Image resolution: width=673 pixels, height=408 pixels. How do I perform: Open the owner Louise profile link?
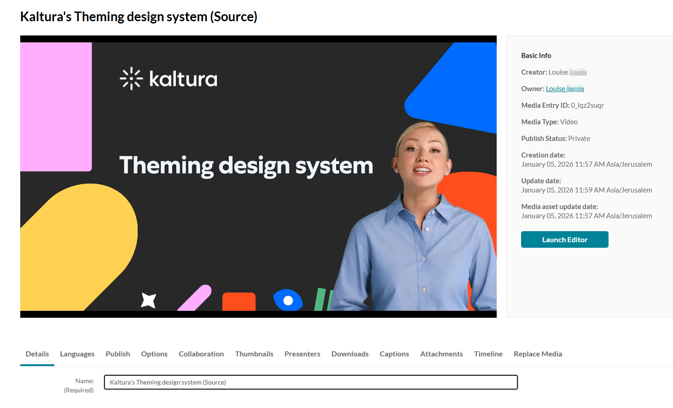pyautogui.click(x=565, y=89)
